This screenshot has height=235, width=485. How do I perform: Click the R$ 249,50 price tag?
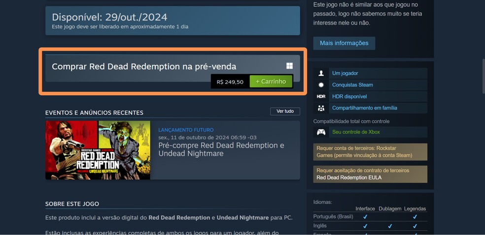230,82
